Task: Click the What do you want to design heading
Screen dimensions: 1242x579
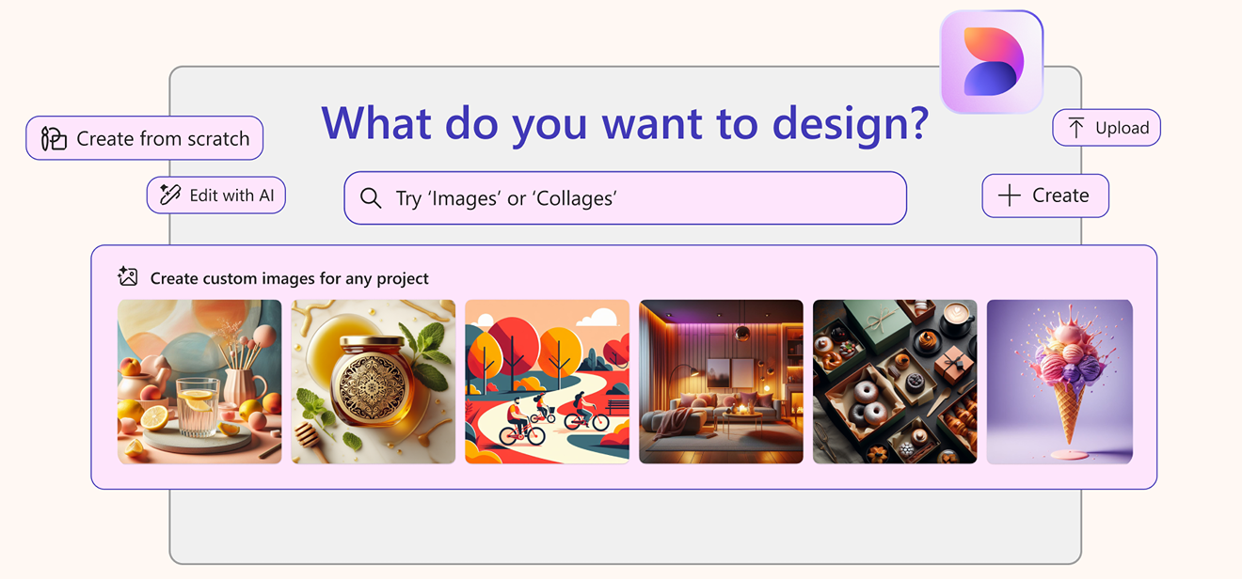Action: click(625, 123)
